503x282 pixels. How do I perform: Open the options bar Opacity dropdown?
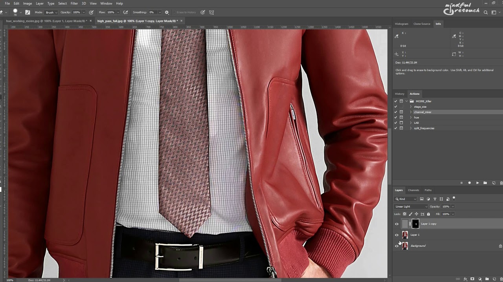[x=84, y=12]
